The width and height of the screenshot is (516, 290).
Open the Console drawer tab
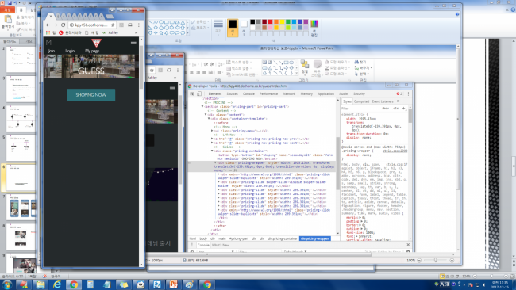pos(203,245)
